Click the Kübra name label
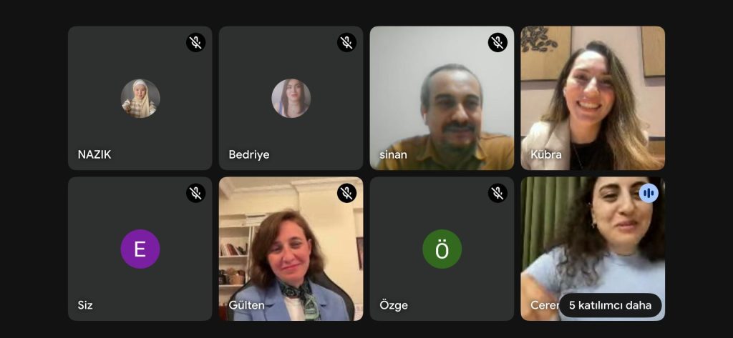The height and width of the screenshot is (338, 733). [x=546, y=154]
